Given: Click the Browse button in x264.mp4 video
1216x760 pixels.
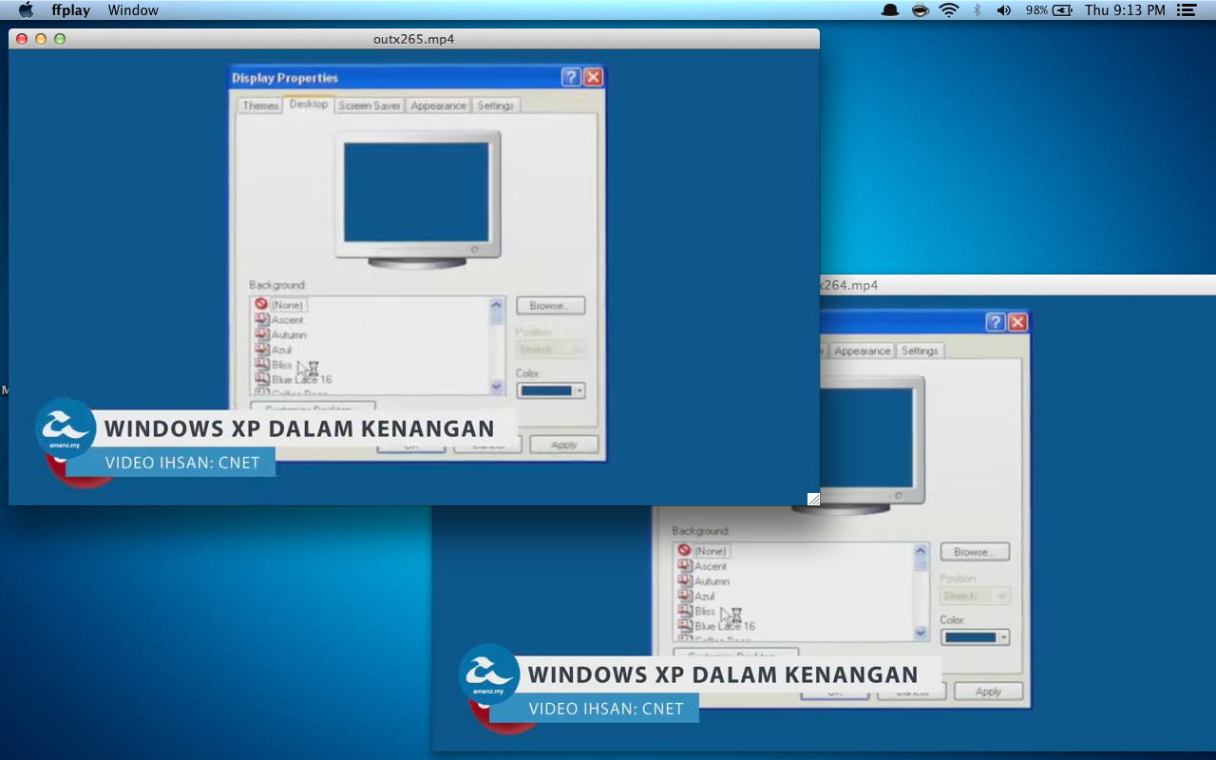Looking at the screenshot, I should 975,552.
